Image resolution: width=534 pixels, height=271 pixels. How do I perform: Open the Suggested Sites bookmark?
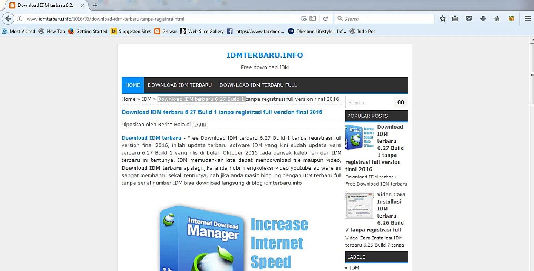[131, 31]
